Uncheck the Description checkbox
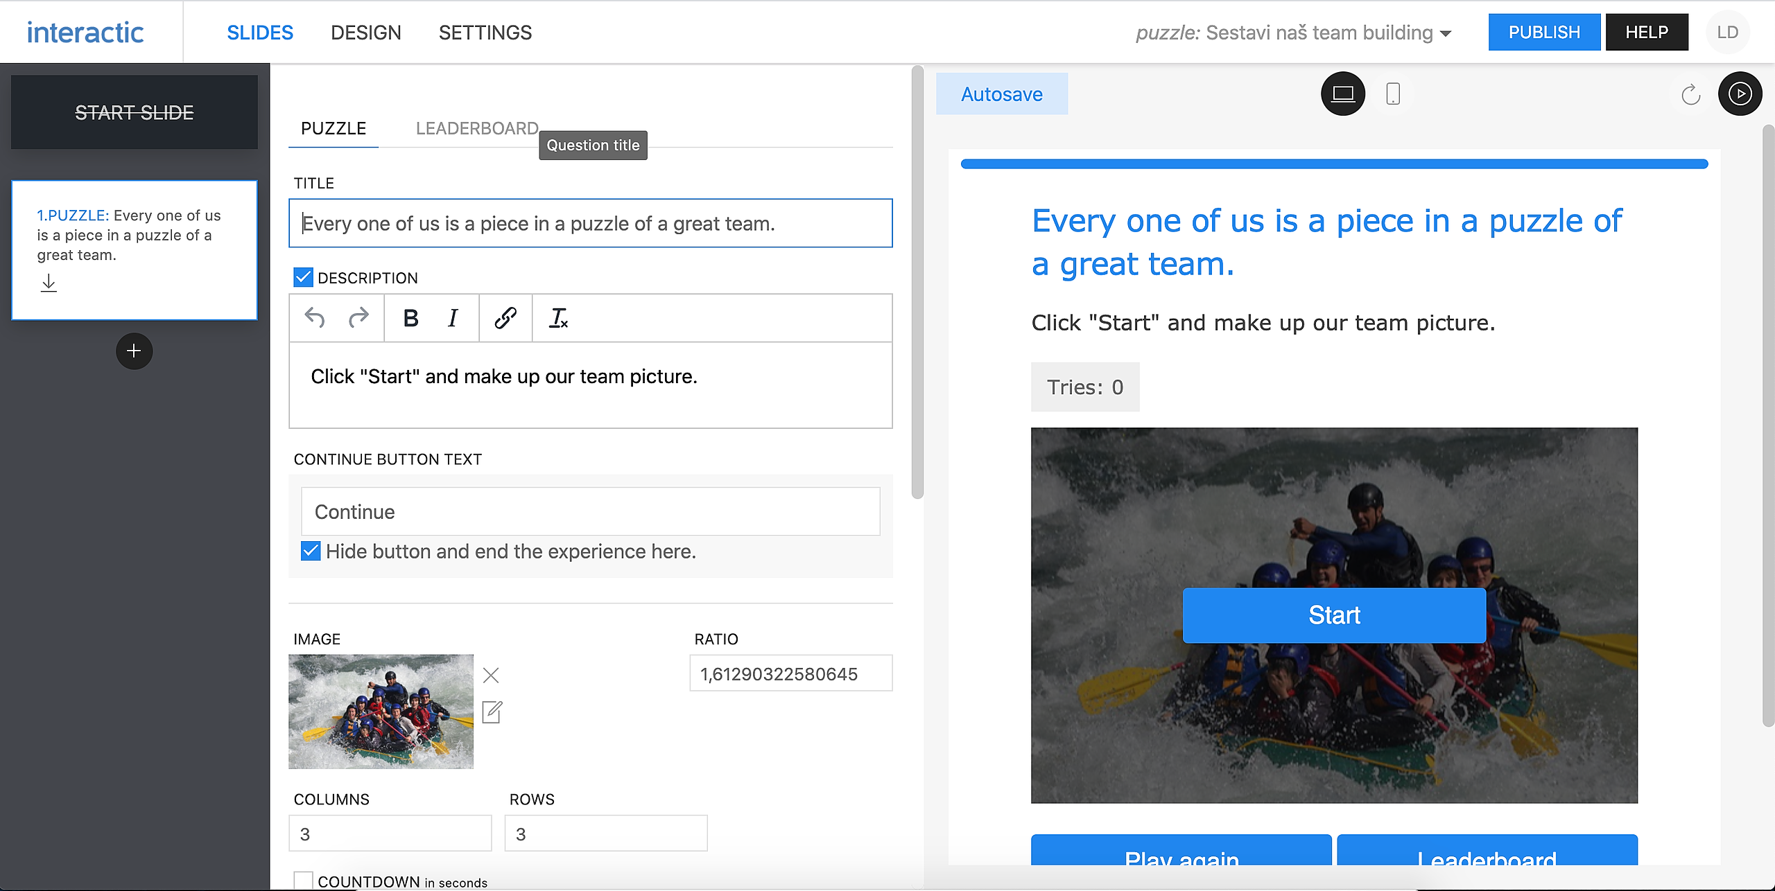 [303, 278]
